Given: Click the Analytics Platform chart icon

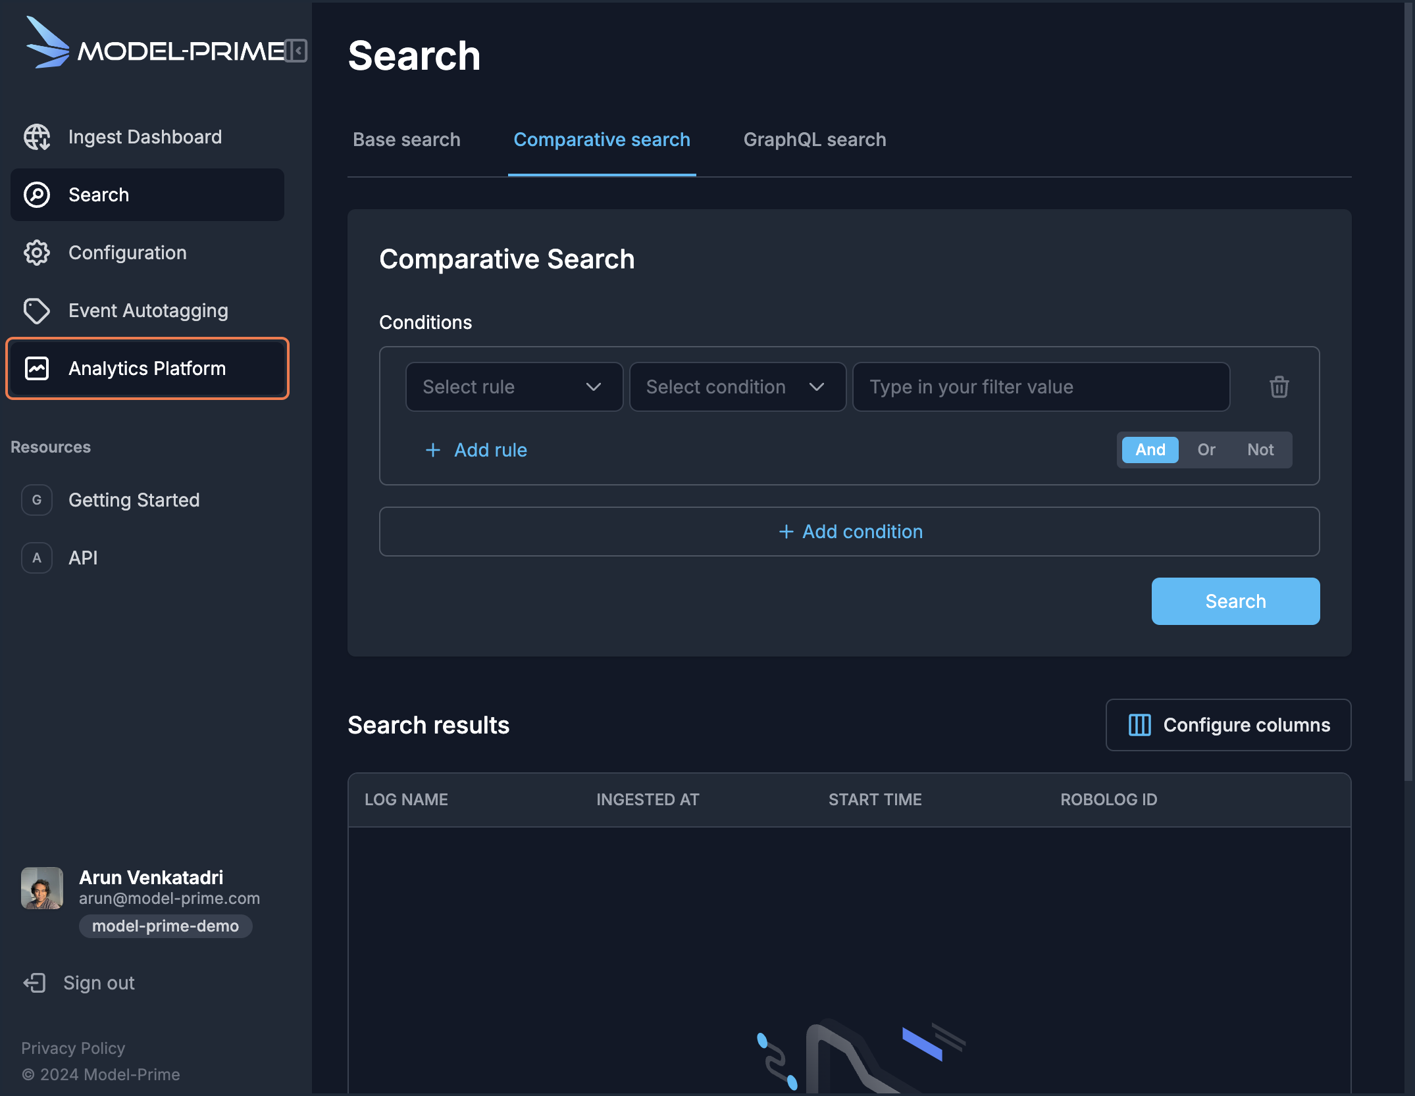Looking at the screenshot, I should [x=37, y=368].
